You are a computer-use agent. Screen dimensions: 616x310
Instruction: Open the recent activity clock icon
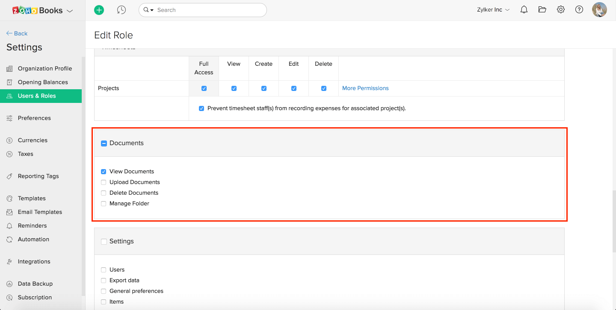[121, 10]
